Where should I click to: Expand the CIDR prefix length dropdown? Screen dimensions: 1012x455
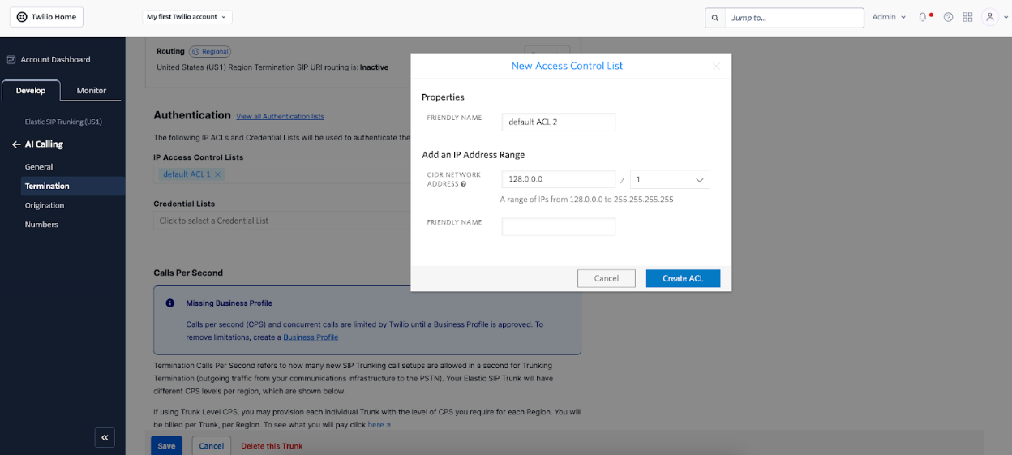coord(670,179)
